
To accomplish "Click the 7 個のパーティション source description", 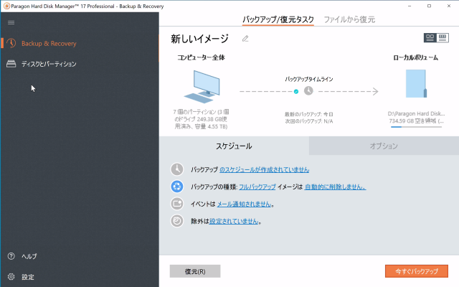I will tap(201, 119).
